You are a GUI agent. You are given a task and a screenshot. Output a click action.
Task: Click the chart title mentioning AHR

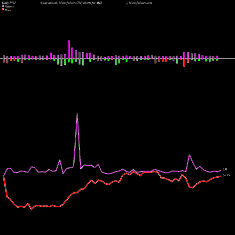coord(71,3)
